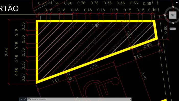
Task: Select the 0.95 dimension text
Action: pyautogui.click(x=148, y=46)
